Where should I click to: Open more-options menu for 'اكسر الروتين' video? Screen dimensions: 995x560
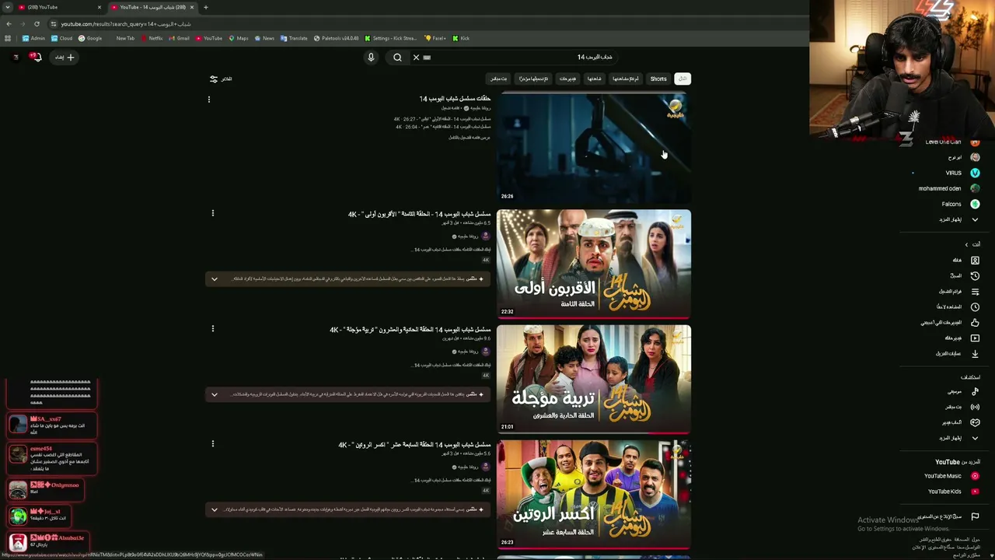point(212,444)
